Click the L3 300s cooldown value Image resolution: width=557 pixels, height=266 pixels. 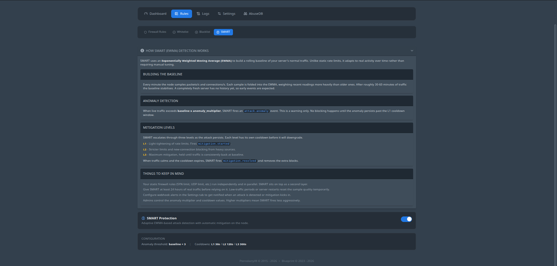[x=241, y=244]
